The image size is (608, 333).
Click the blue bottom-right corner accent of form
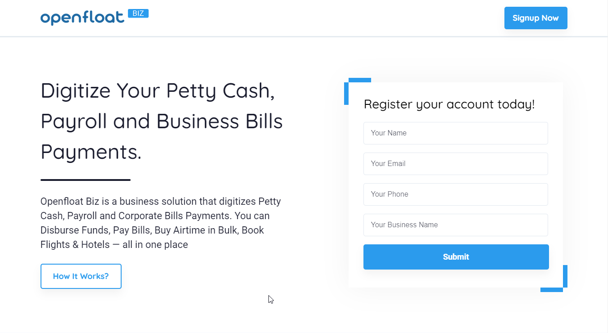(x=565, y=276)
